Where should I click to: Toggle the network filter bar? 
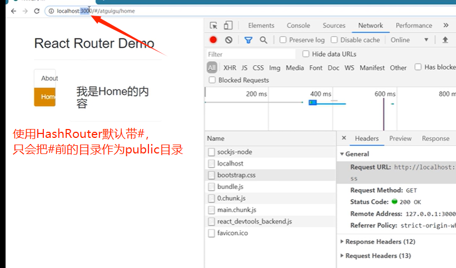click(x=248, y=40)
